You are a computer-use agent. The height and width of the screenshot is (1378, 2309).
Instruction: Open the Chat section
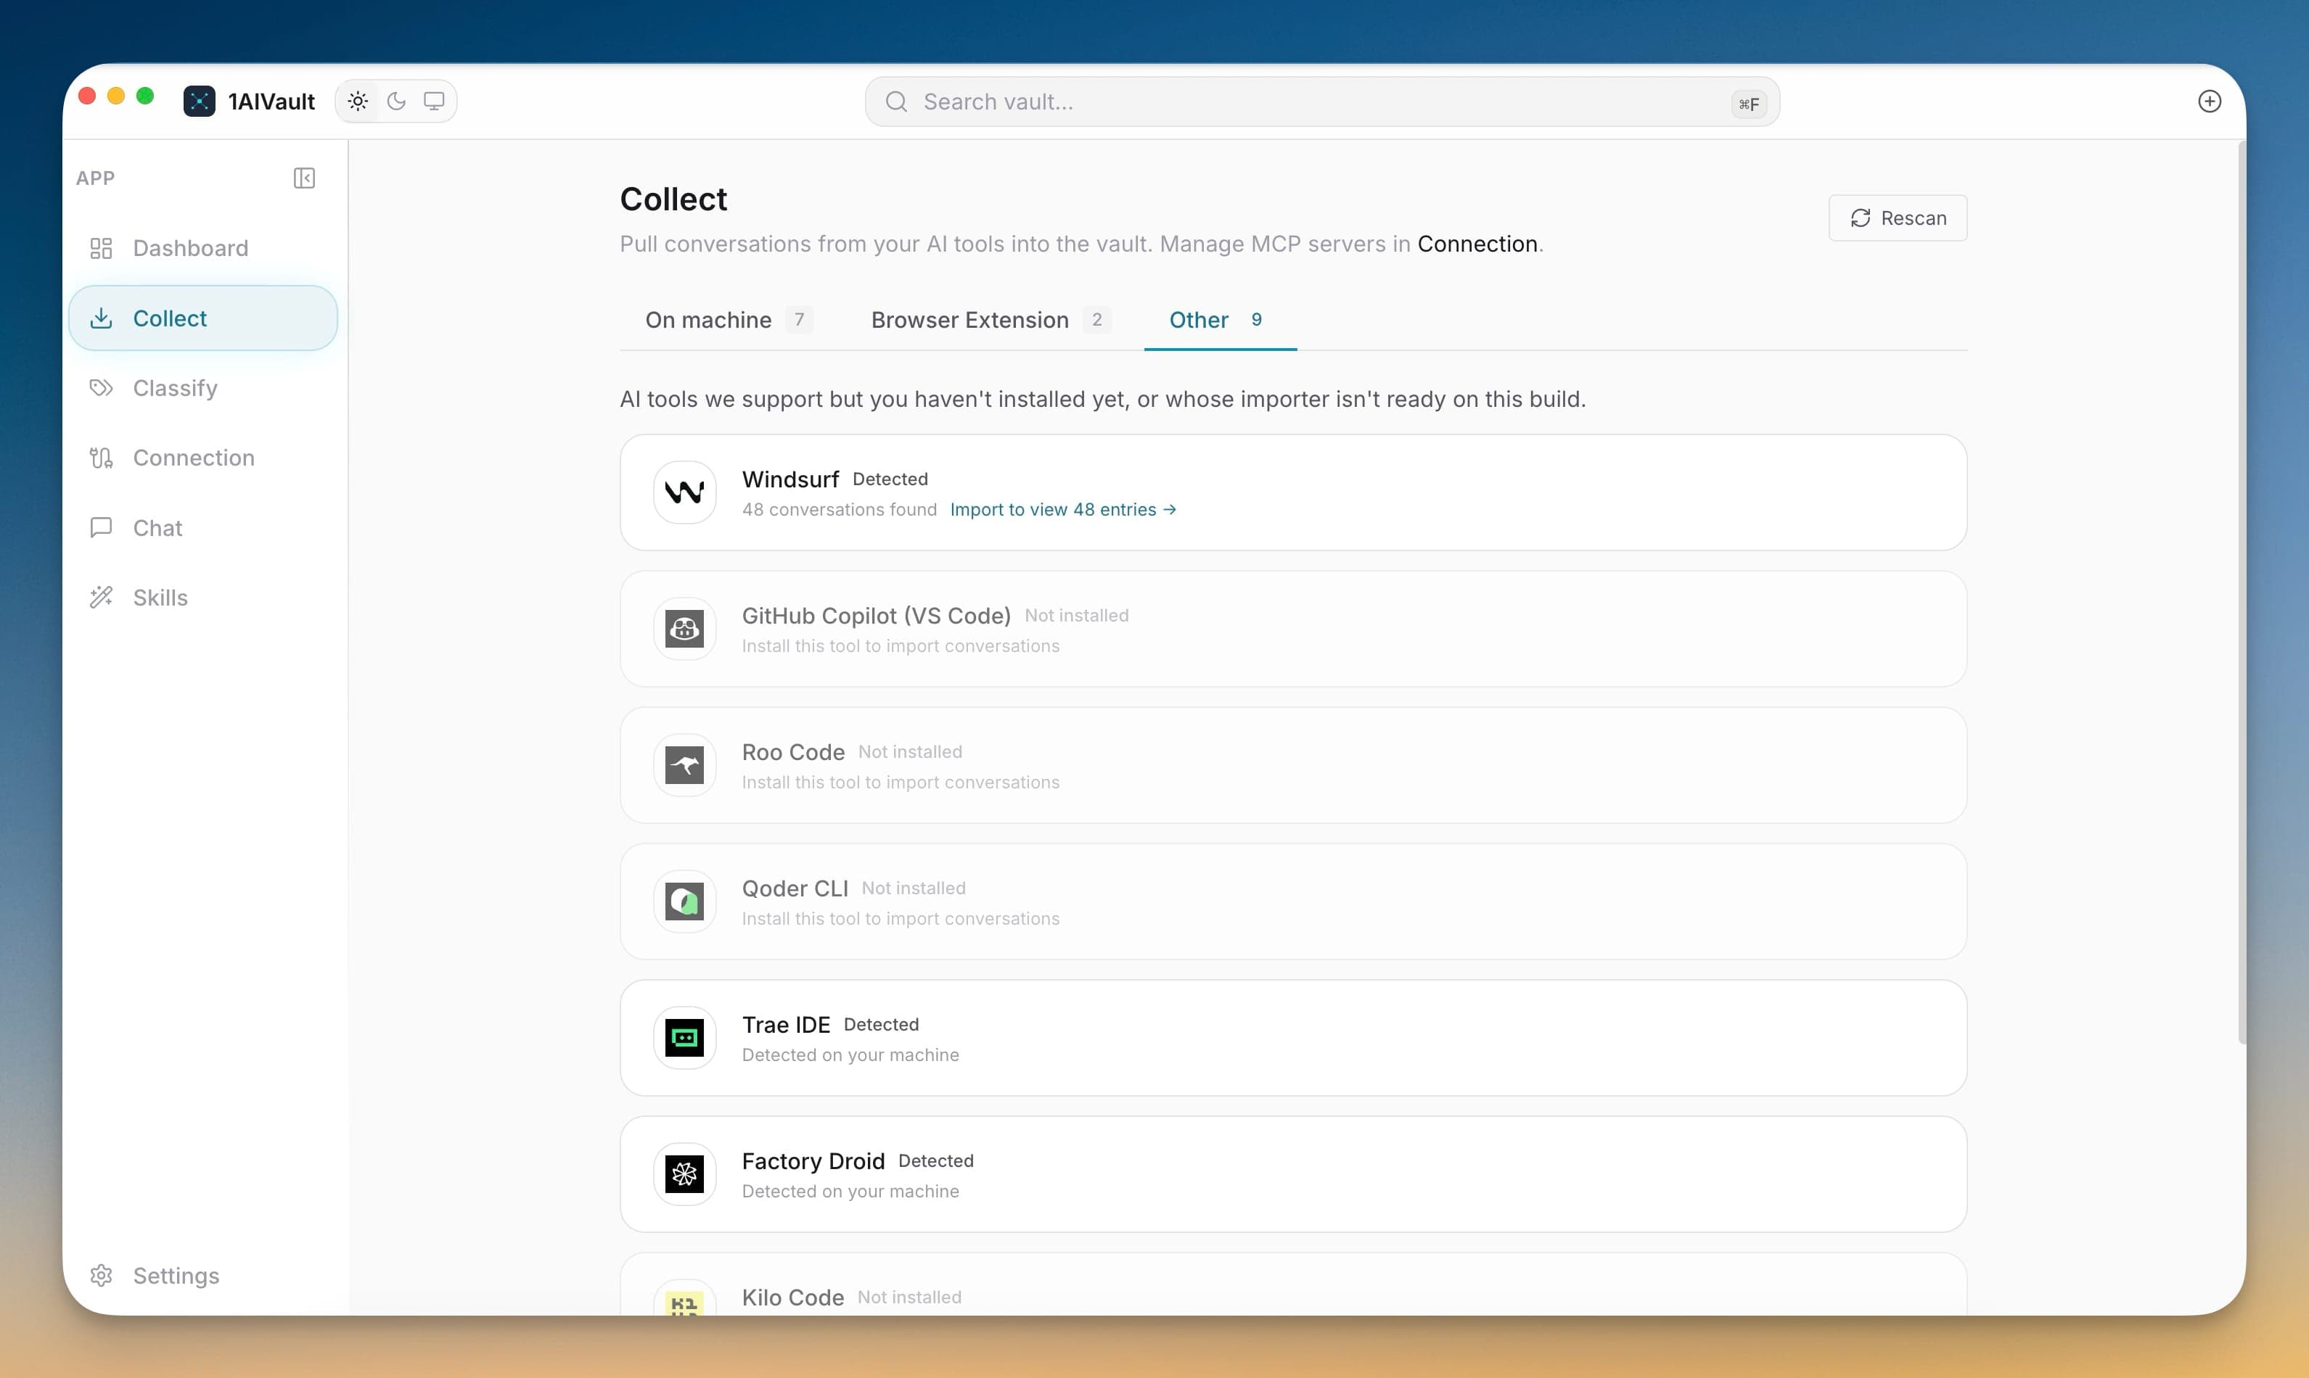[202, 527]
